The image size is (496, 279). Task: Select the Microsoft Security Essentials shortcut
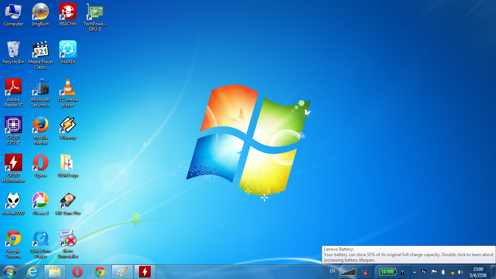(41, 93)
